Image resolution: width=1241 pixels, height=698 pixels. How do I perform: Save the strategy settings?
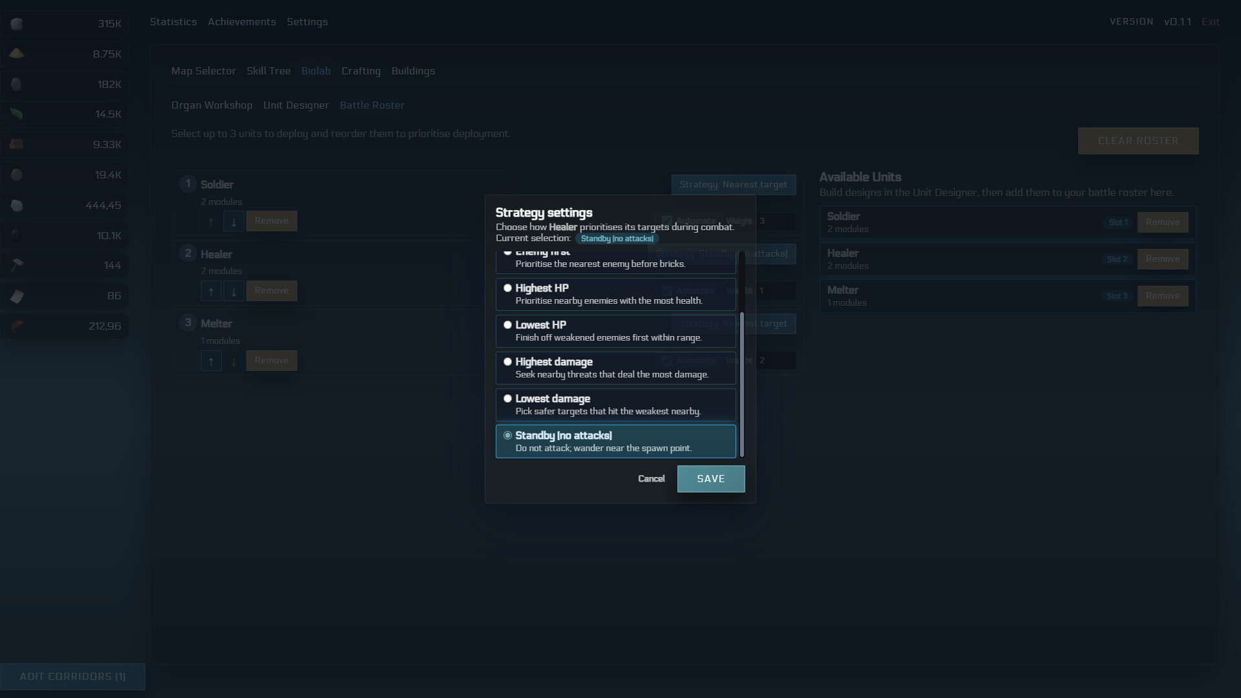[710, 479]
